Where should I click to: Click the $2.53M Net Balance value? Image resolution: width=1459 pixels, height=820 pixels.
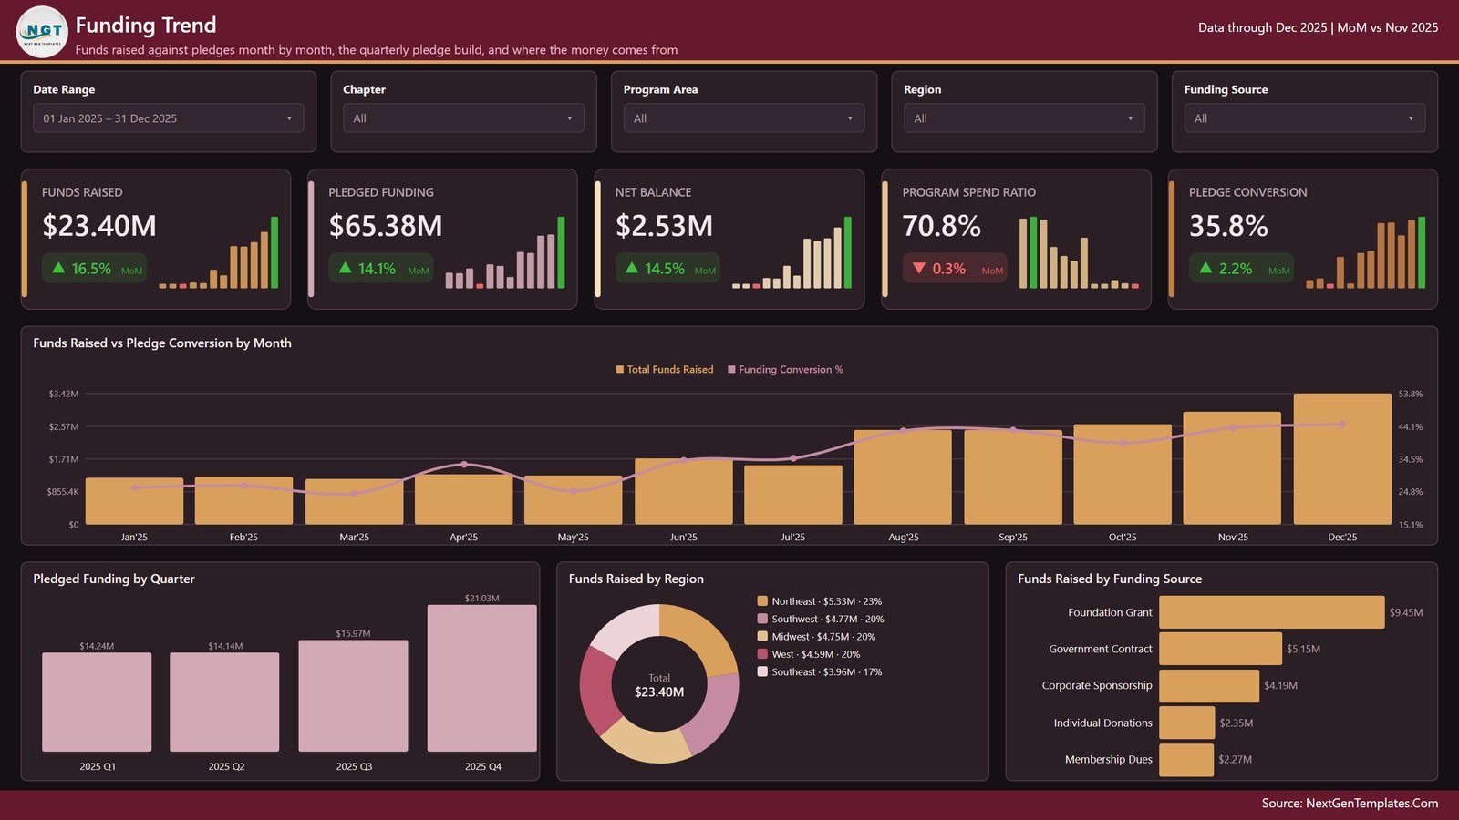tap(665, 226)
